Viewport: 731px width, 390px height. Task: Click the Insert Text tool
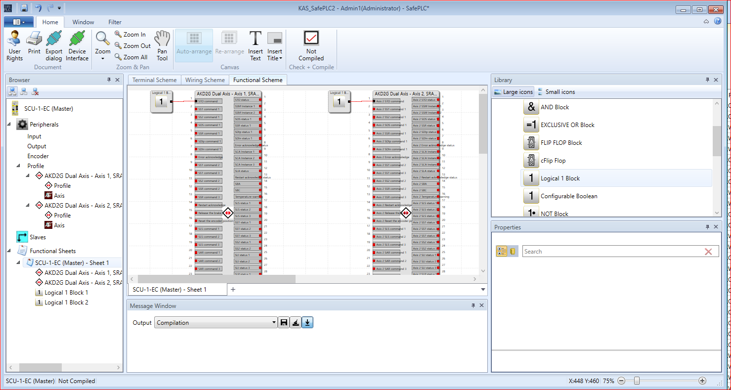(256, 45)
